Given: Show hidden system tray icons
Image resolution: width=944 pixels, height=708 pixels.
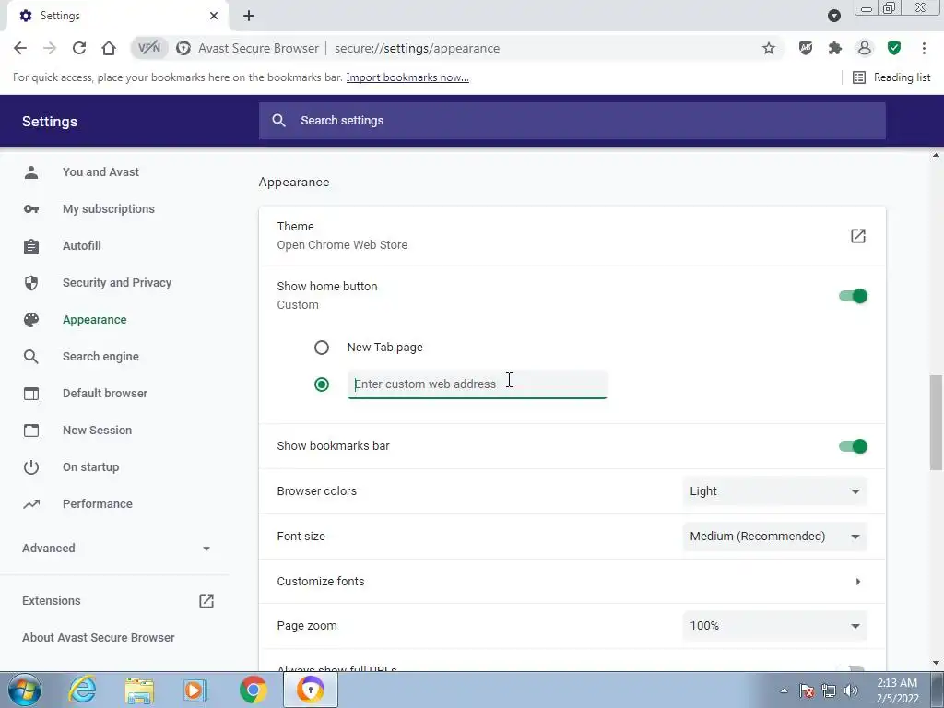Looking at the screenshot, I should (x=784, y=690).
